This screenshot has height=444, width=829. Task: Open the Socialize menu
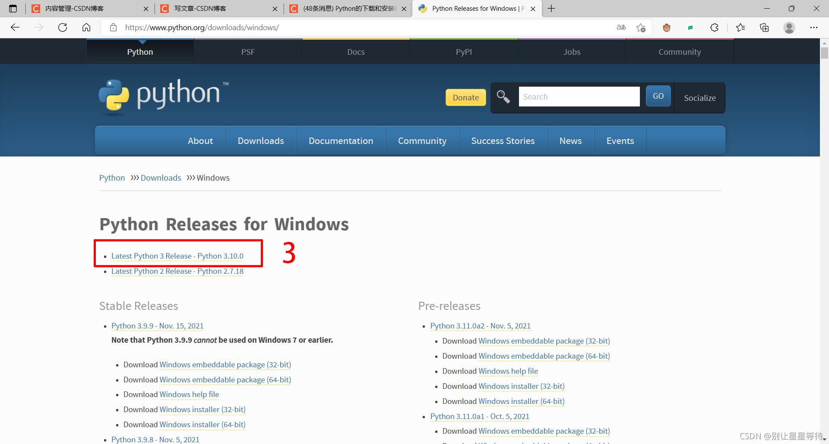coord(700,98)
